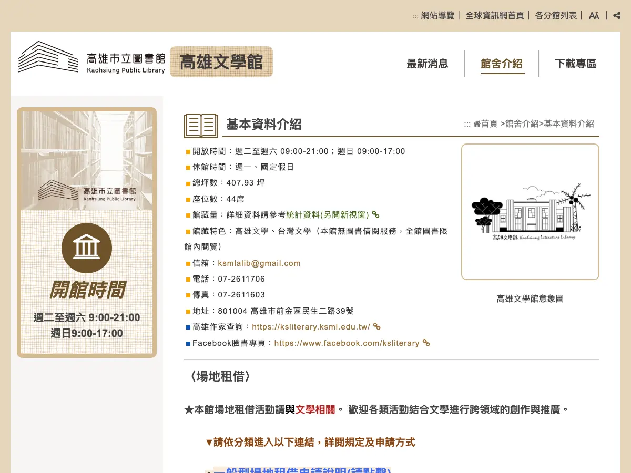The image size is (631, 473).
Task: Click 基本資料介紹 in breadcrumb
Action: pyautogui.click(x=569, y=124)
